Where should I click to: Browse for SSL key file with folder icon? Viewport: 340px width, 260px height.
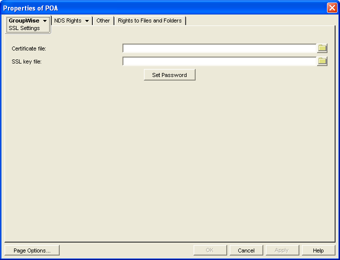(x=322, y=61)
